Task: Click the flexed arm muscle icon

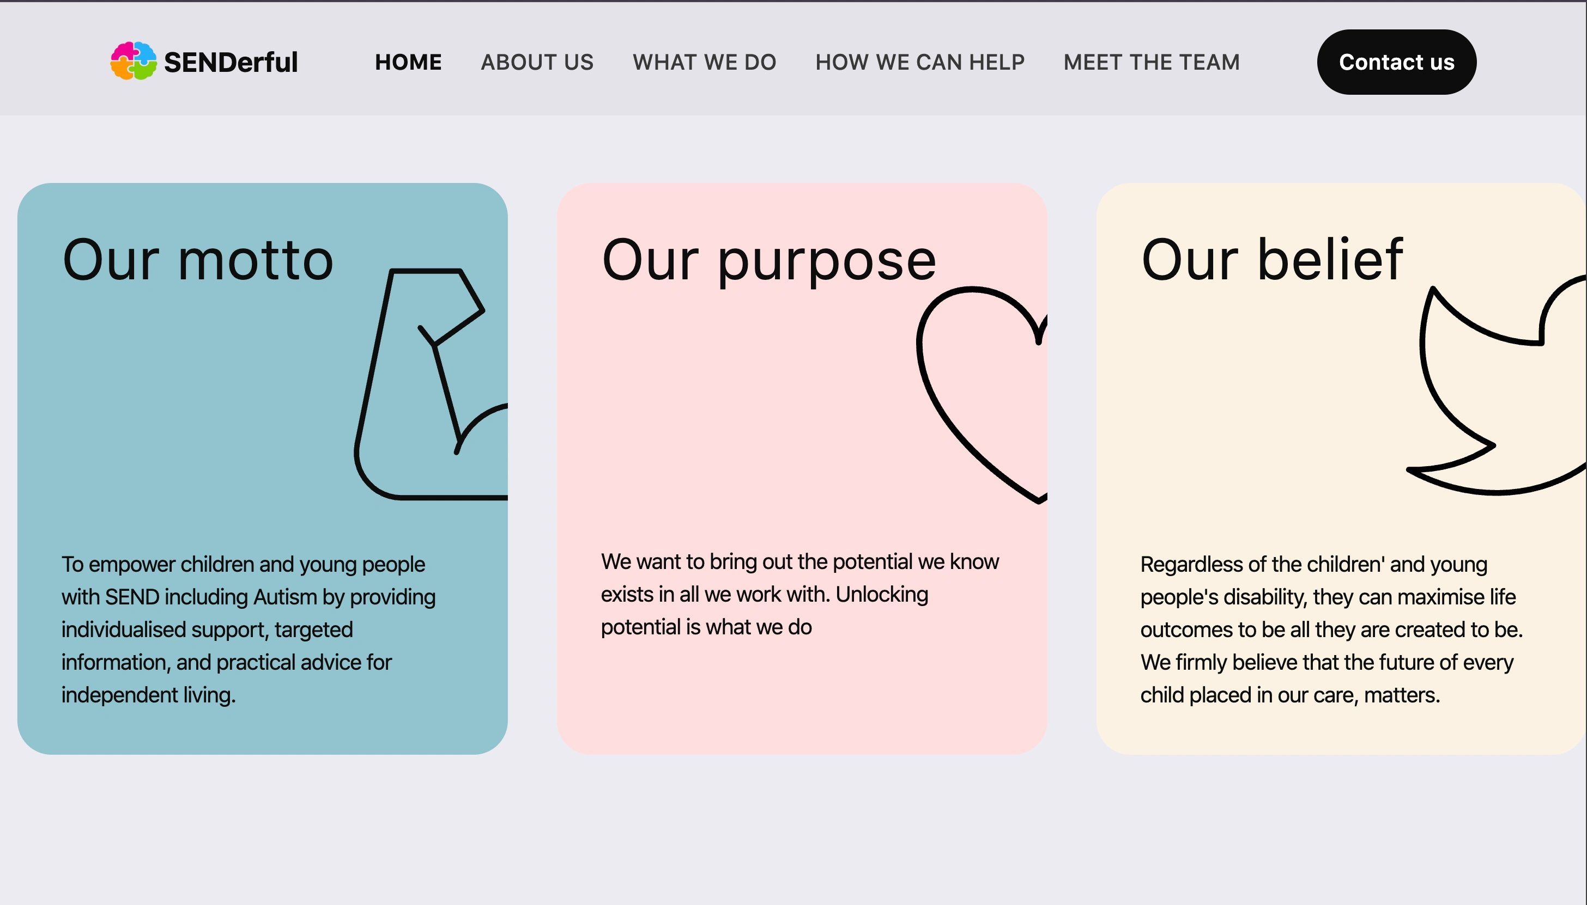Action: pyautogui.click(x=431, y=384)
